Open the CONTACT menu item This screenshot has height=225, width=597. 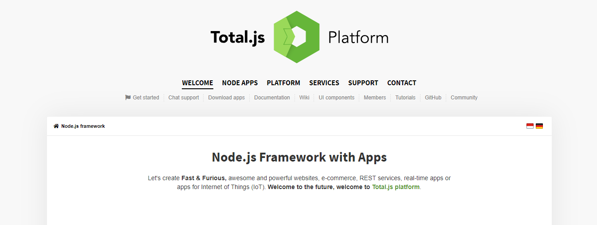pos(402,83)
